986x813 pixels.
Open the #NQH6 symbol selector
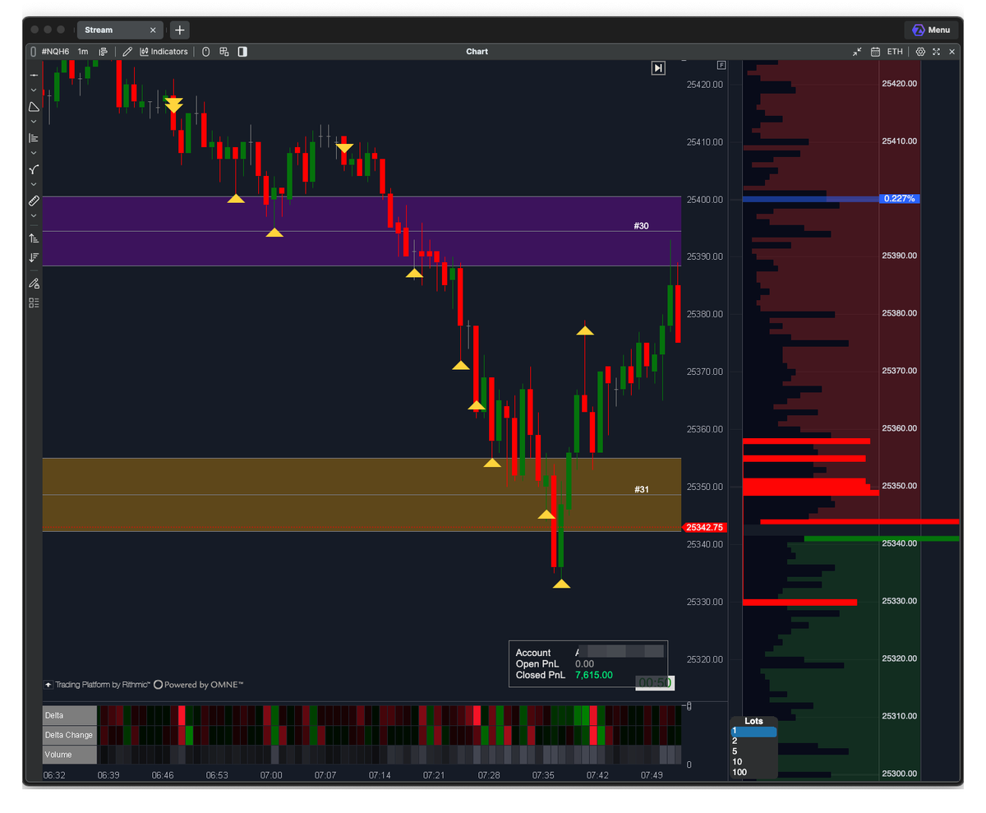tap(55, 51)
